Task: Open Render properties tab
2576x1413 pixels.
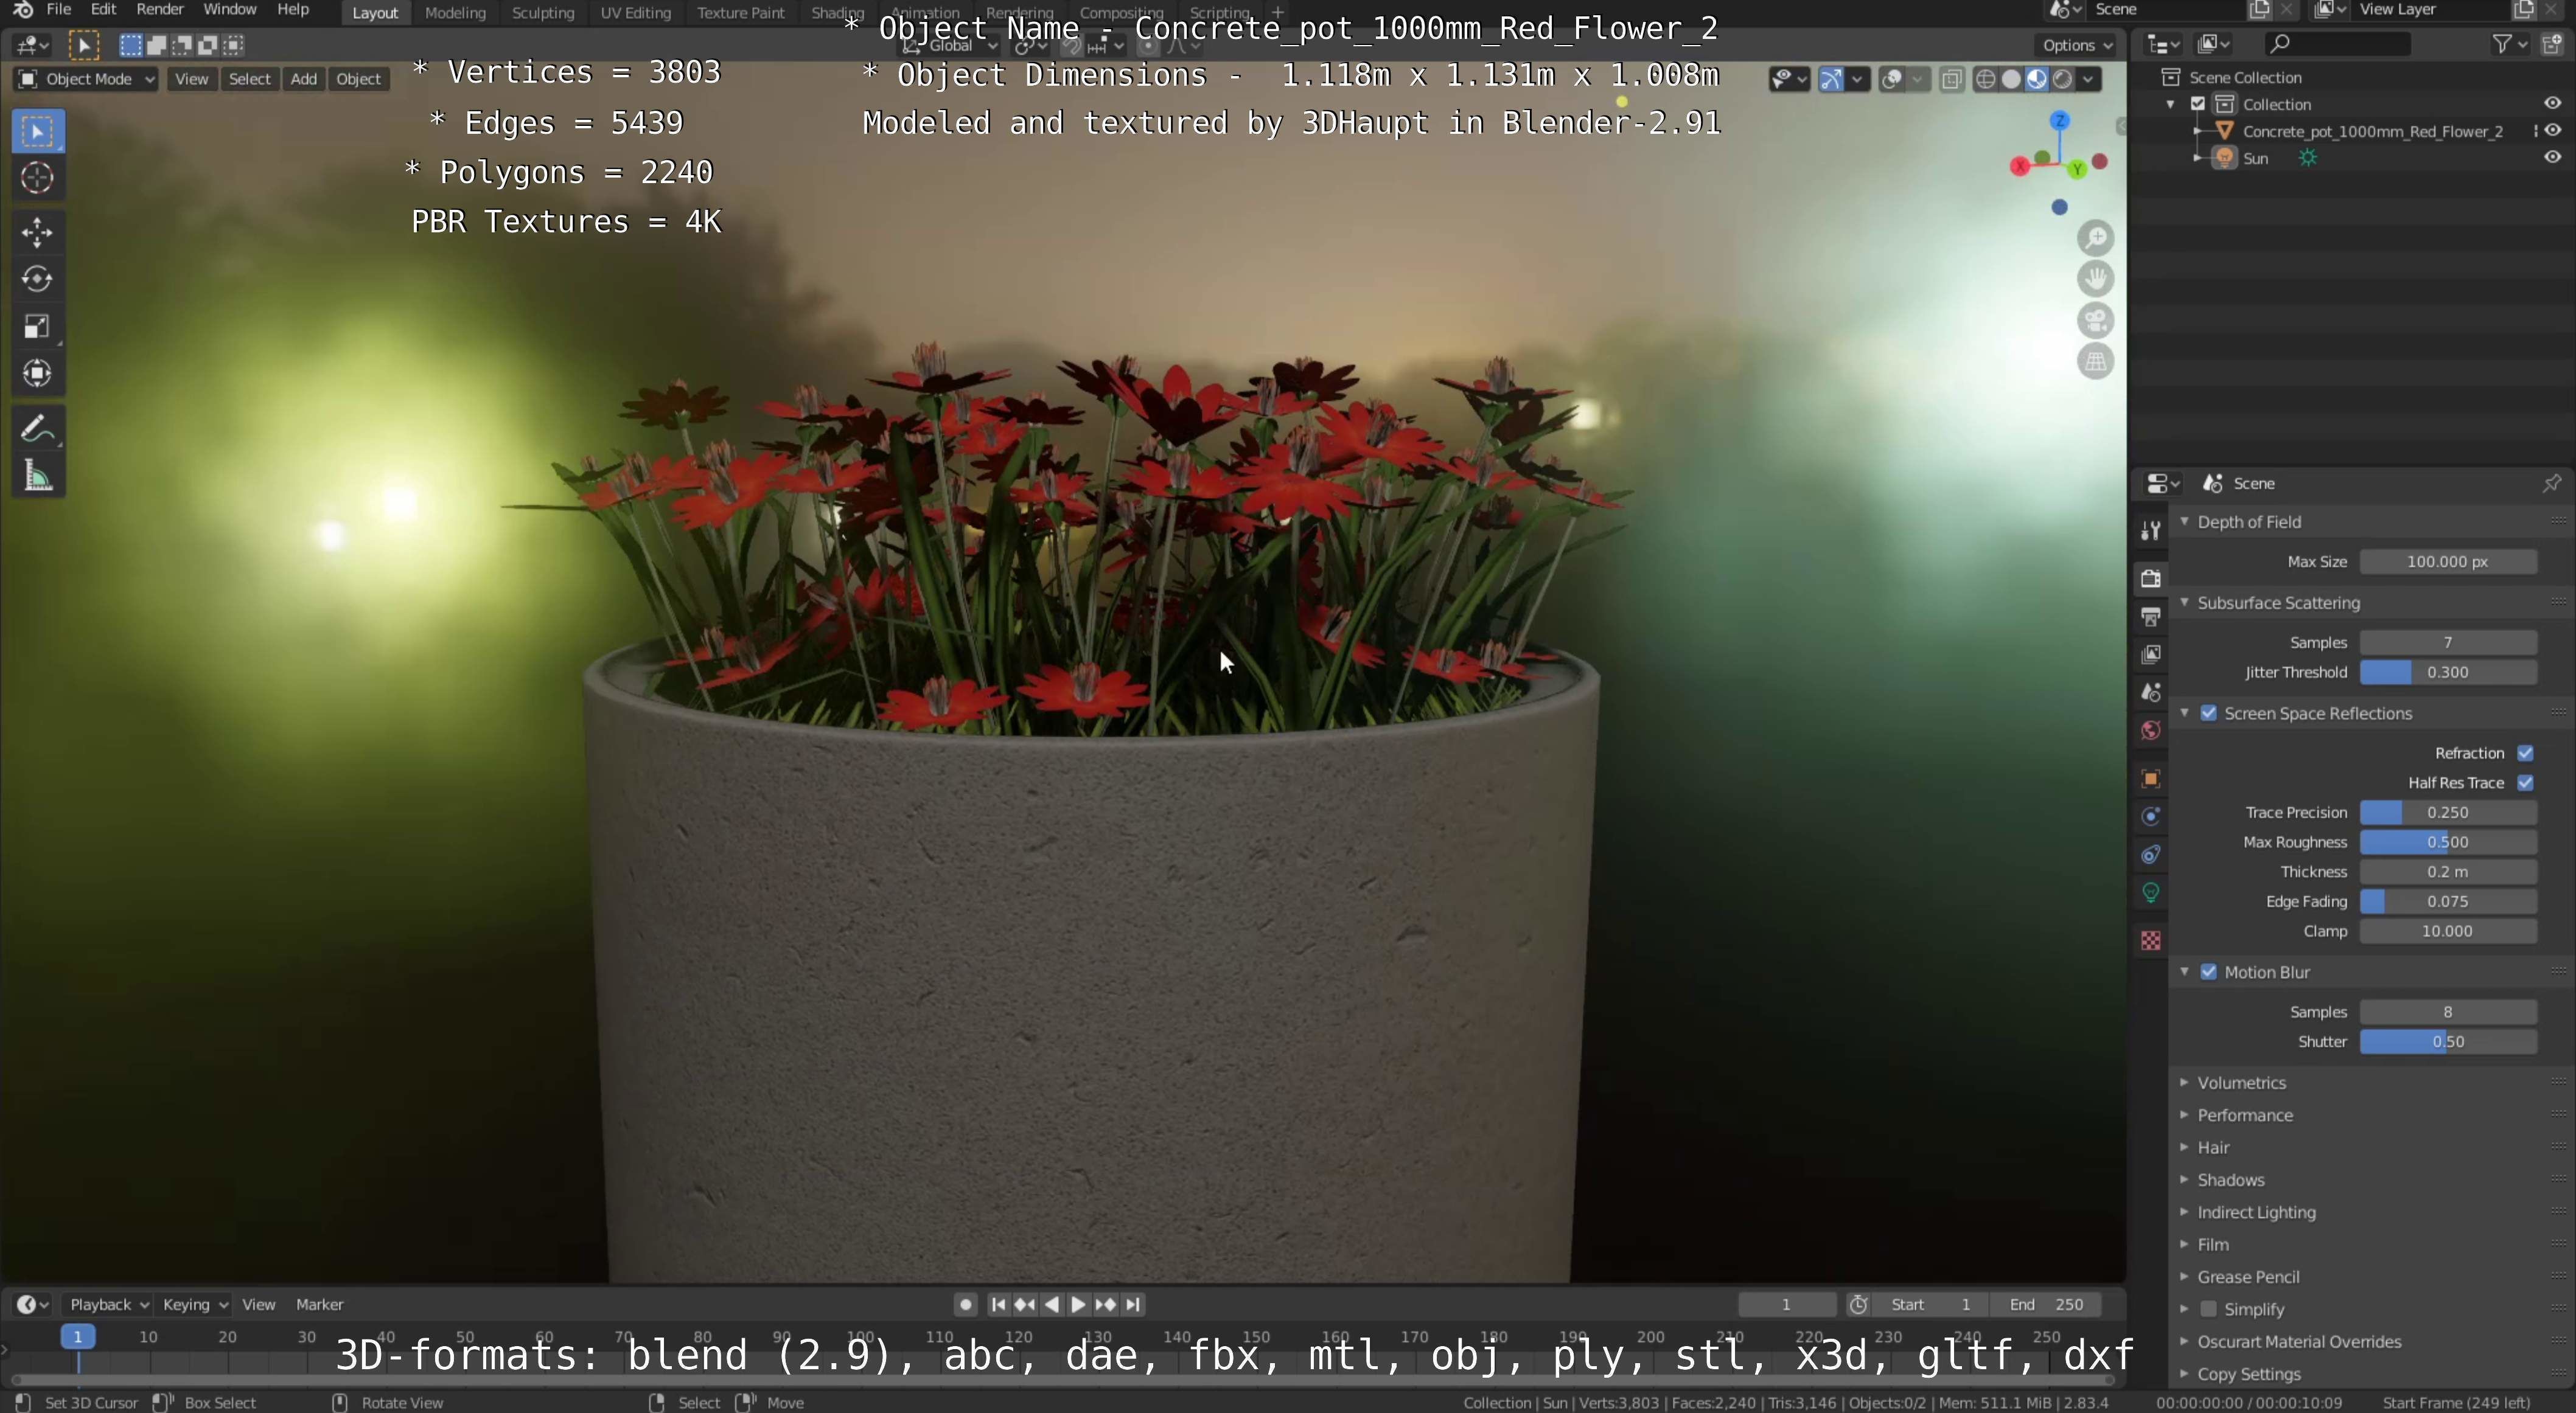Action: 2151,578
